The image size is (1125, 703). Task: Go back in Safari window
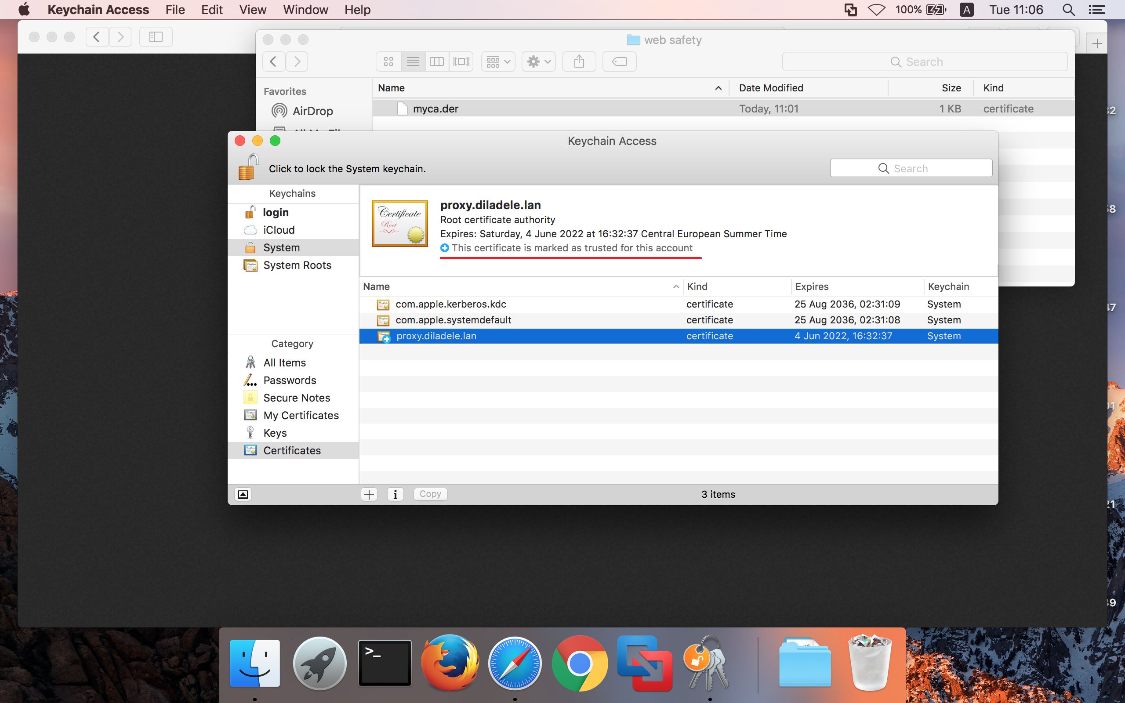coord(97,37)
